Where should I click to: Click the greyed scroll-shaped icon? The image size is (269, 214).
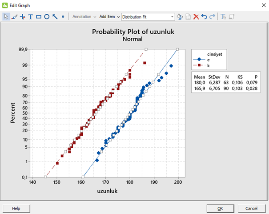(232, 16)
